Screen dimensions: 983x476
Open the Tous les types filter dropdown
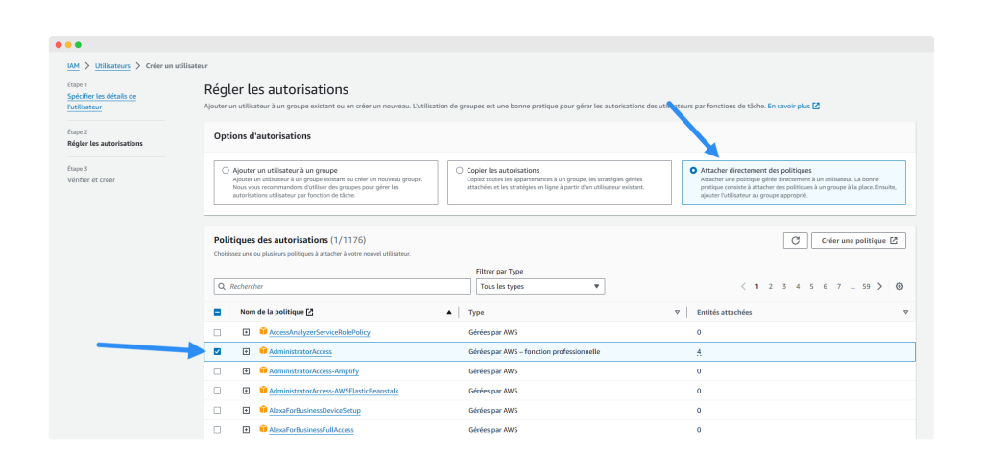pyautogui.click(x=540, y=286)
